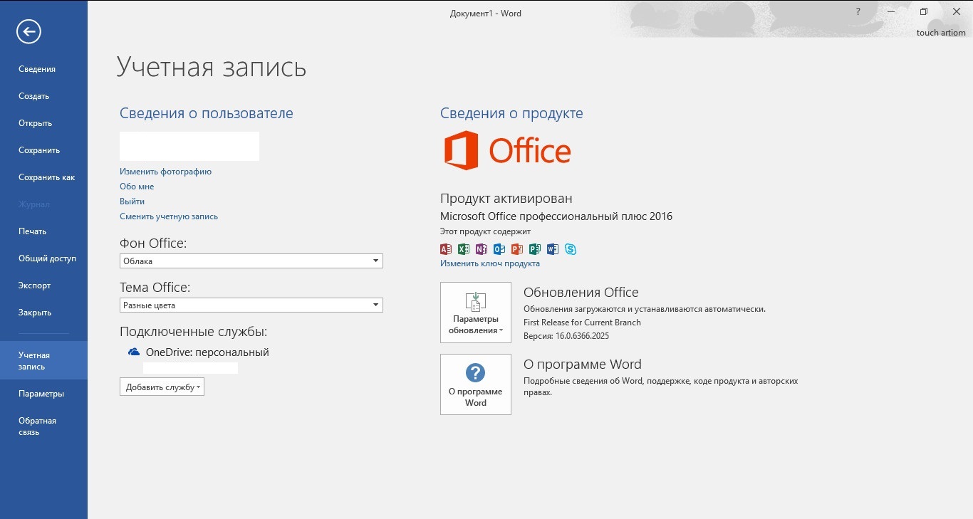
Task: Click the Версия: 16.0.6366.2025 text
Action: (x=566, y=336)
